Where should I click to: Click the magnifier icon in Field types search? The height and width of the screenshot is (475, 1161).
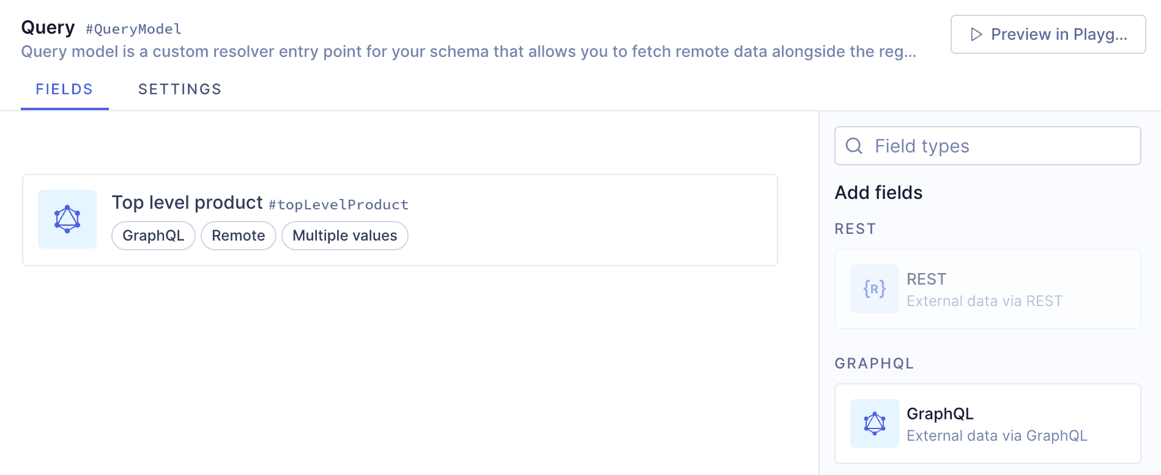854,146
